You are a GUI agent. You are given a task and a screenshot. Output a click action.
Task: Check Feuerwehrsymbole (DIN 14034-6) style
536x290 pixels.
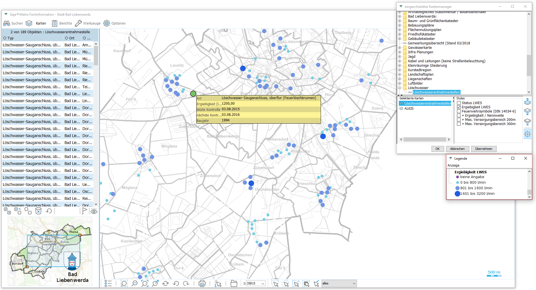[x=459, y=111]
